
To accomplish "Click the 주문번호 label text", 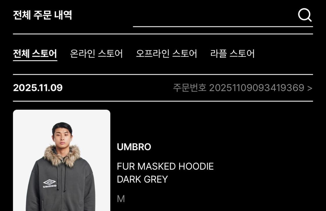I will pyautogui.click(x=190, y=88).
